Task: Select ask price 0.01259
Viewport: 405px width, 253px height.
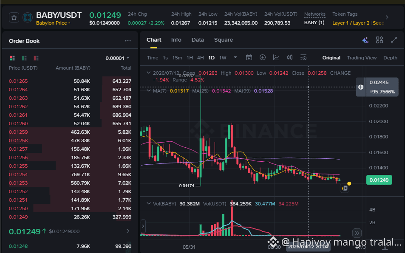Action: (x=18, y=132)
